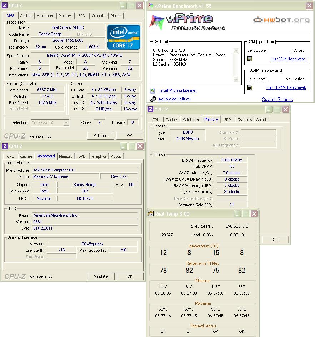Click Submit Scores link
Screen dimensions: 315x337
click(277, 99)
